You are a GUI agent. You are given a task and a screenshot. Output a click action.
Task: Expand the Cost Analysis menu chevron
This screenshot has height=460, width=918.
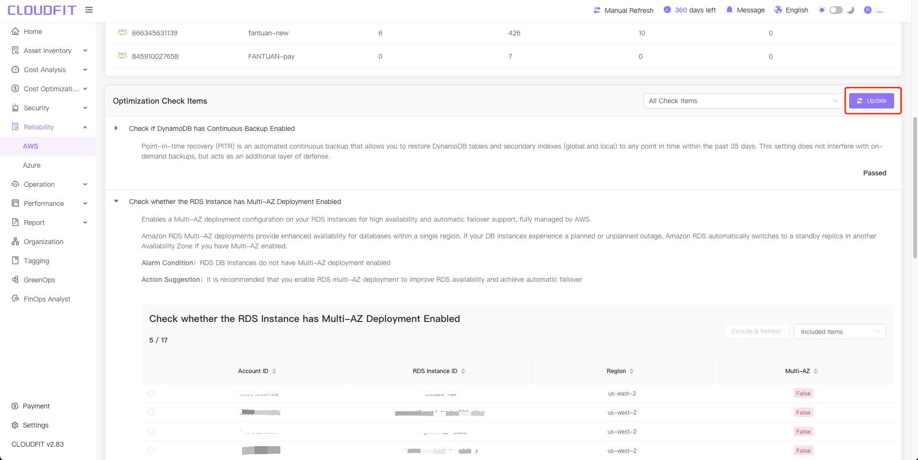pos(85,70)
